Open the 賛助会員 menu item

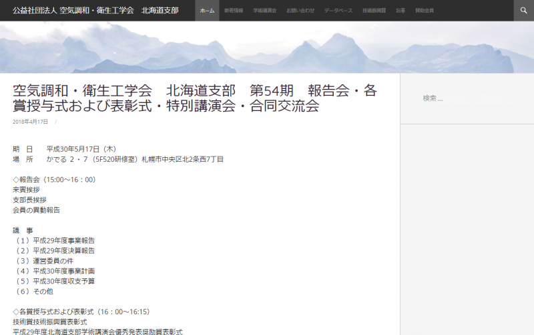(425, 11)
